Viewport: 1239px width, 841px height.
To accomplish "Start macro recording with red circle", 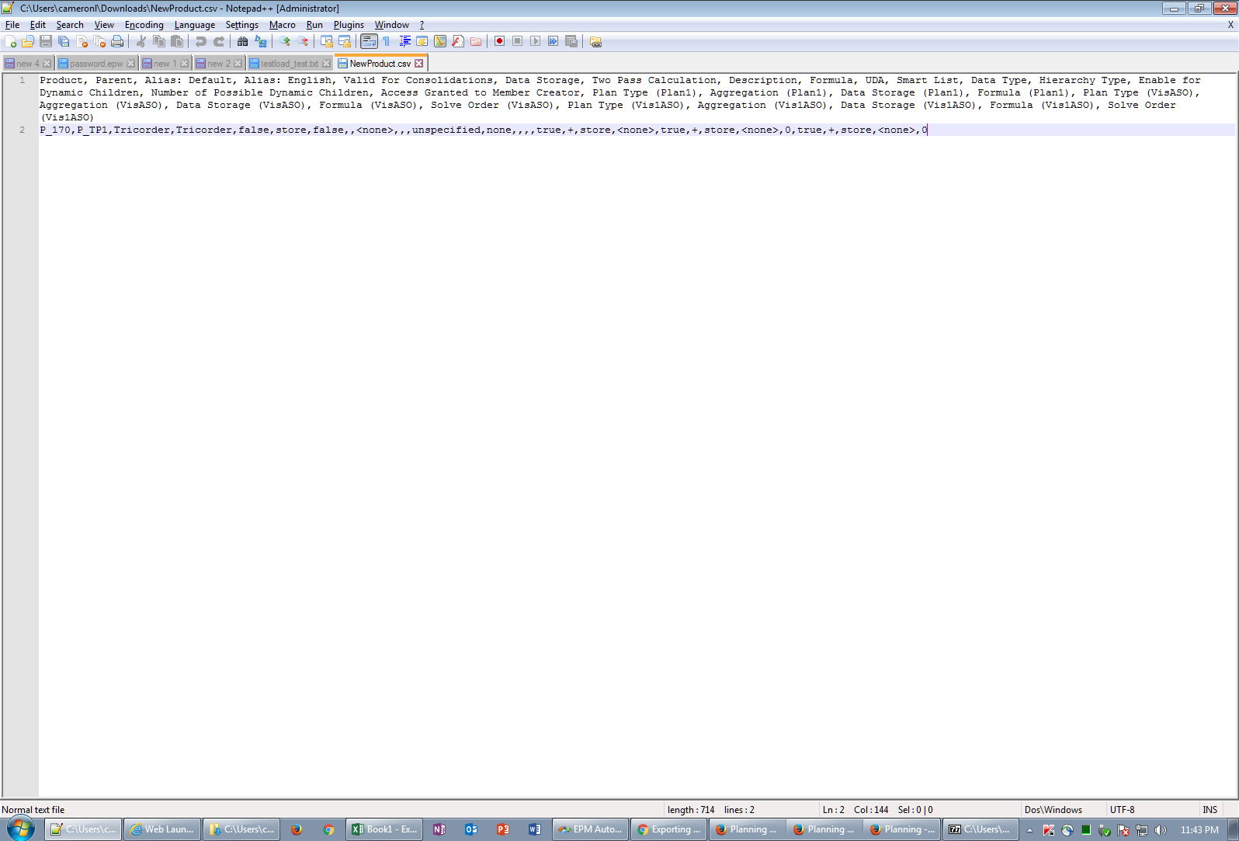I will pyautogui.click(x=500, y=41).
